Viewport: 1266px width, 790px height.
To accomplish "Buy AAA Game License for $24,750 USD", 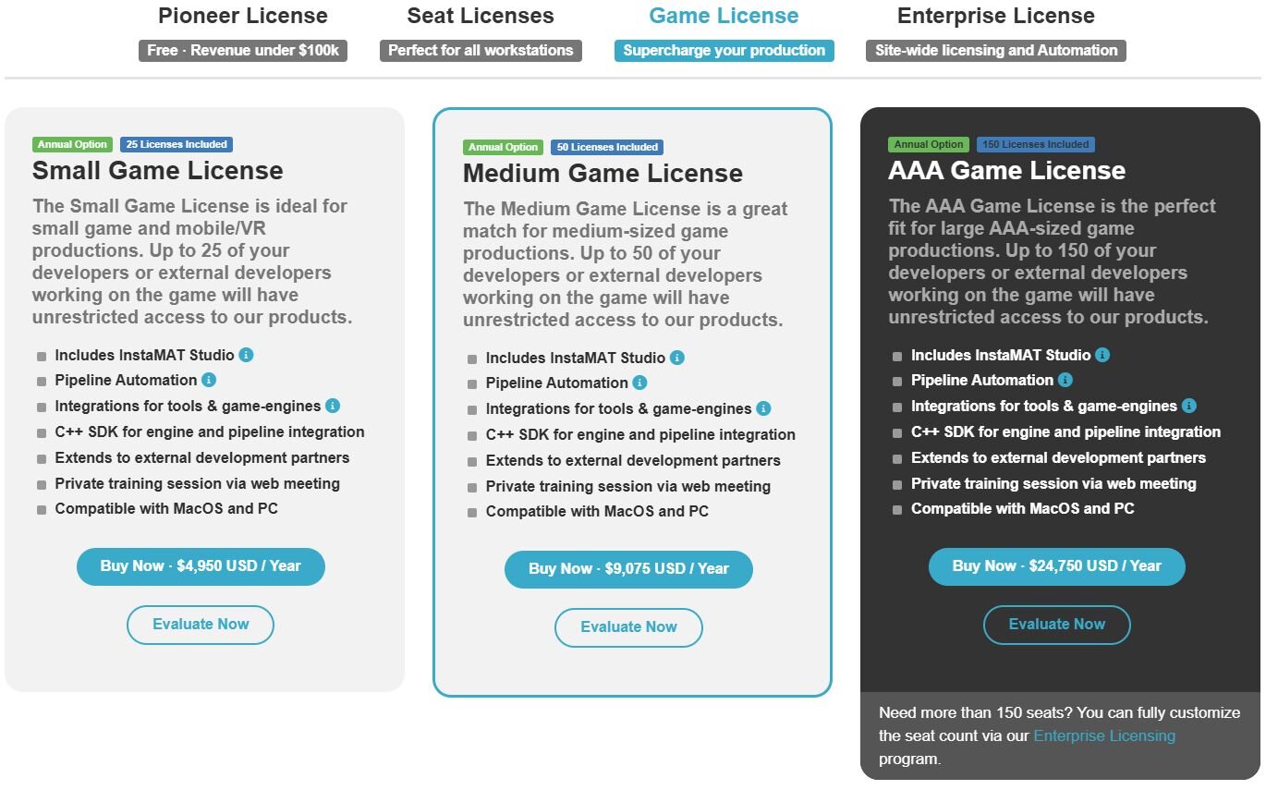I will coord(1057,566).
